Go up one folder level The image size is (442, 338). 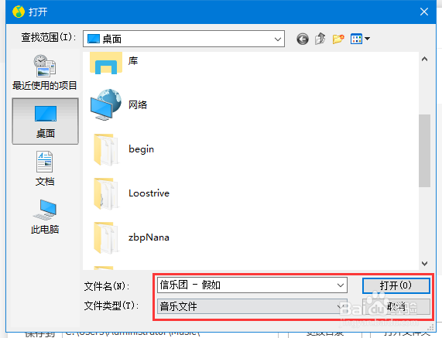click(x=320, y=39)
